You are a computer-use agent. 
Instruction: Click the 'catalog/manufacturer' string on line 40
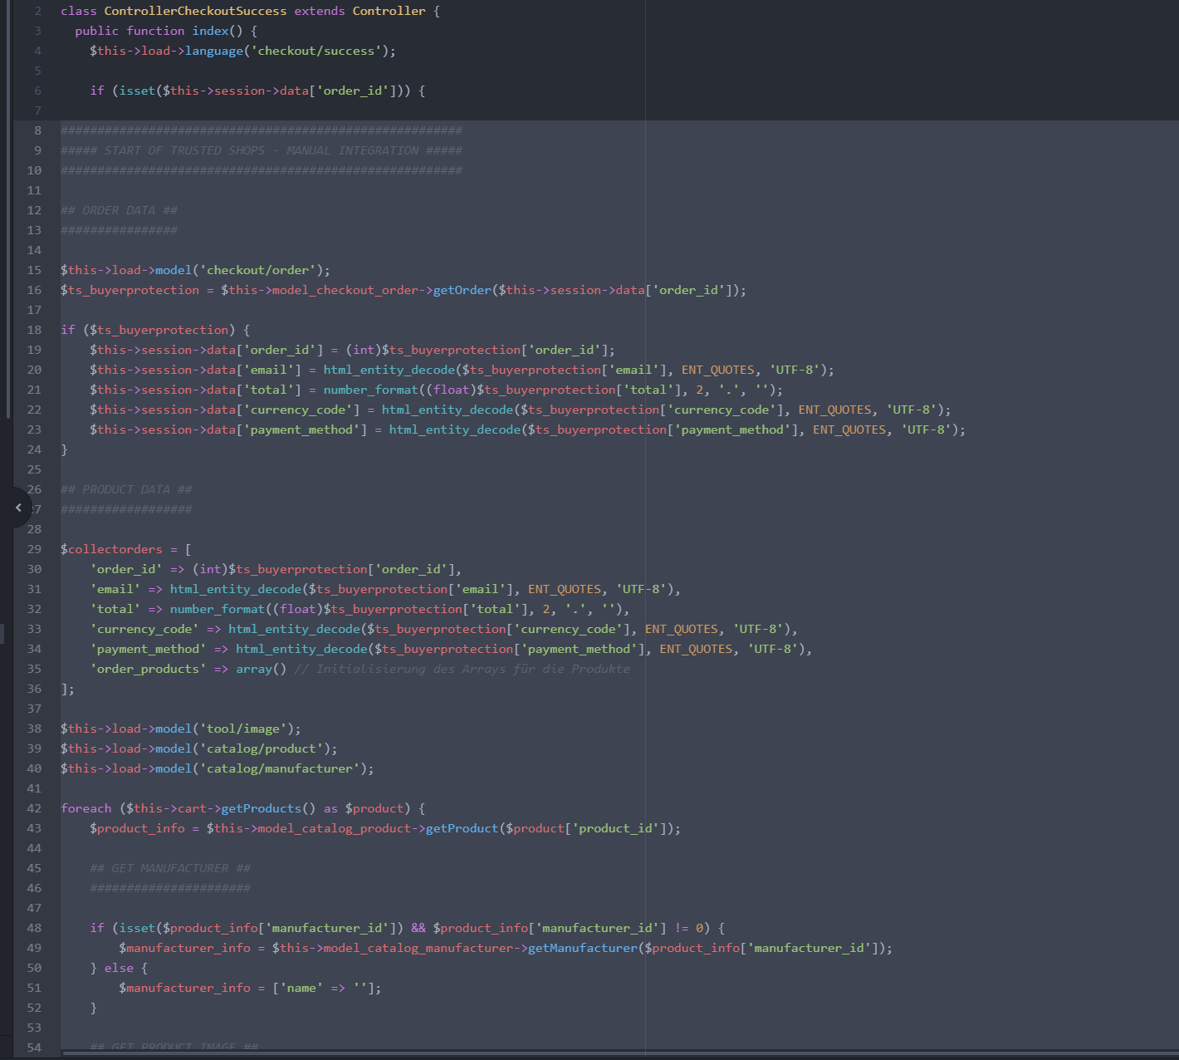280,768
